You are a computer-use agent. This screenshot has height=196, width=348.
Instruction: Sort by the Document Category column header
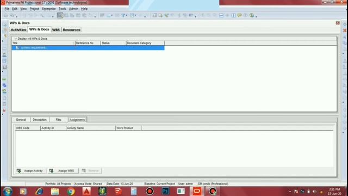pos(145,43)
